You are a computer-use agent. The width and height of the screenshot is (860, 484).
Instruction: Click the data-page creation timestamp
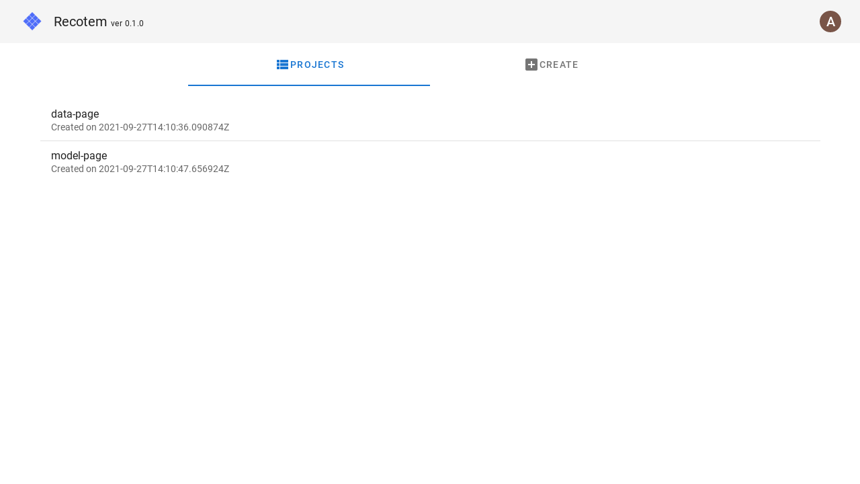(140, 127)
